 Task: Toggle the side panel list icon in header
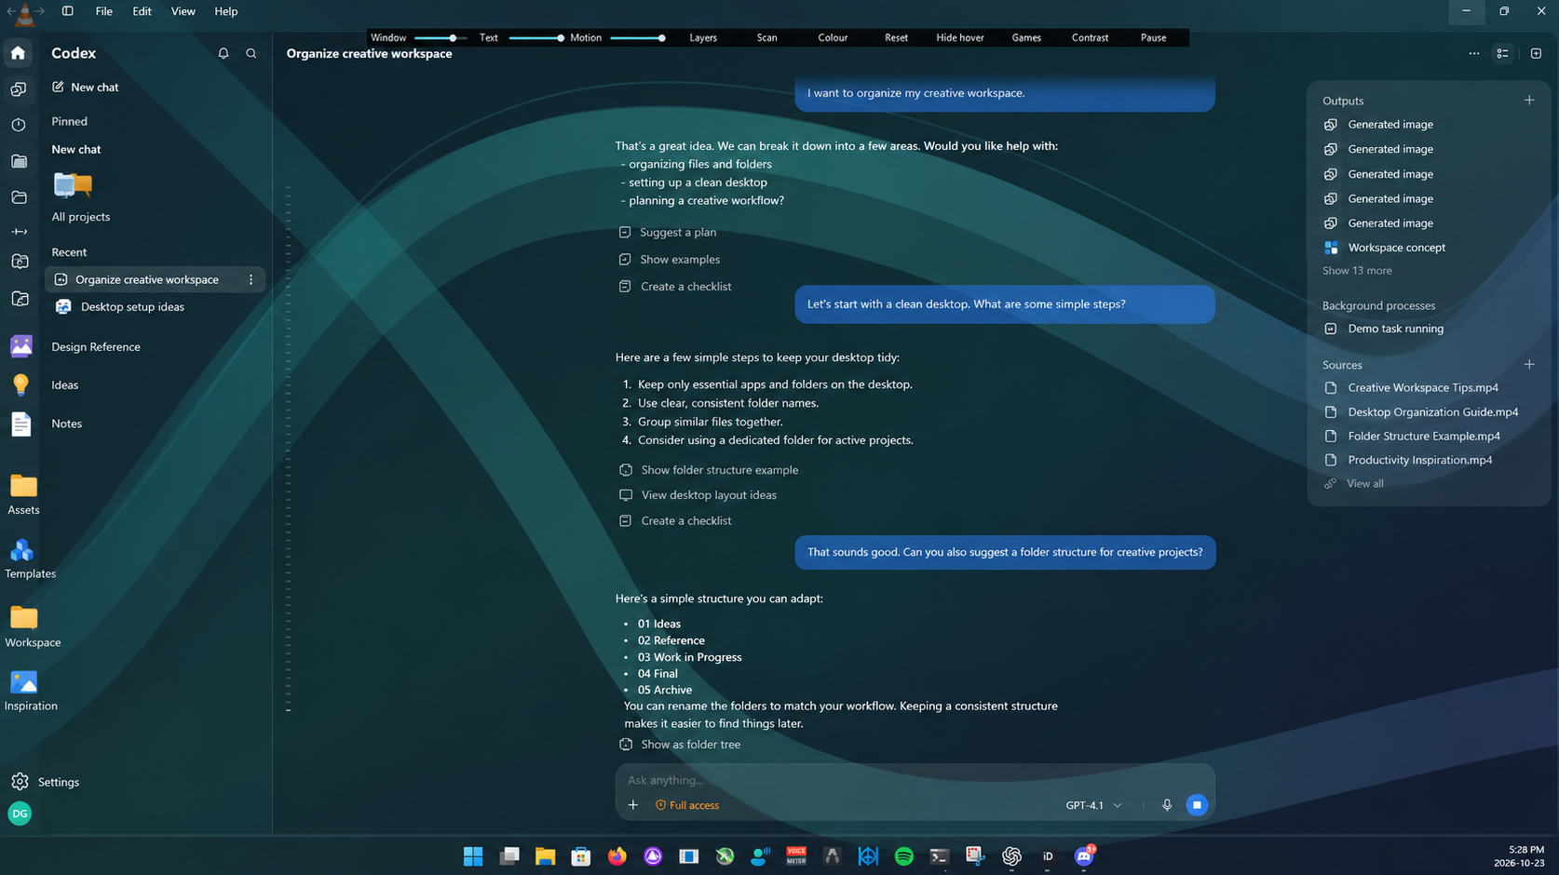[1503, 54]
